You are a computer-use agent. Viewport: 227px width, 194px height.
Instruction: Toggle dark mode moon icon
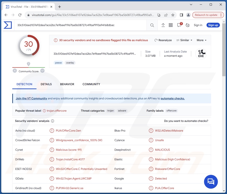pyautogui.click(x=188, y=25)
